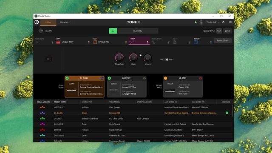Select the LD 5051 amp thumbnail
Viewport: 272px width, 153px height.
pyautogui.click(x=170, y=91)
